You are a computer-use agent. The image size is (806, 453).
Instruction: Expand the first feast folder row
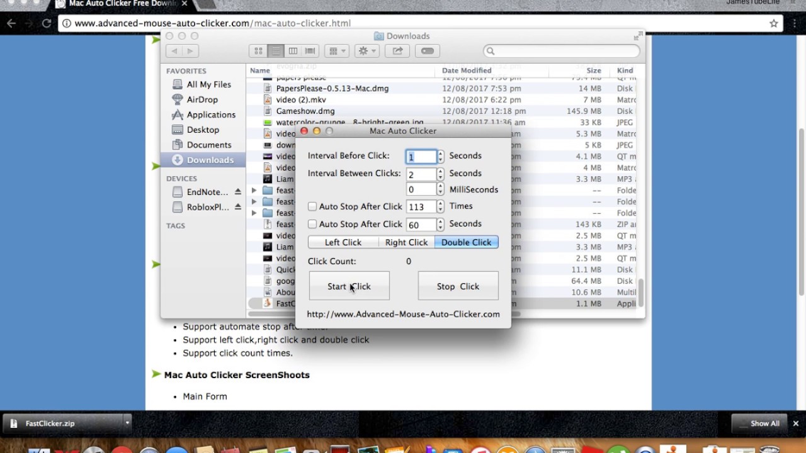(x=254, y=190)
